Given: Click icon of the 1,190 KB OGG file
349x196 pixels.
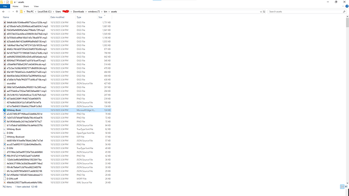Looking at the screenshot, I should coord(5,37).
